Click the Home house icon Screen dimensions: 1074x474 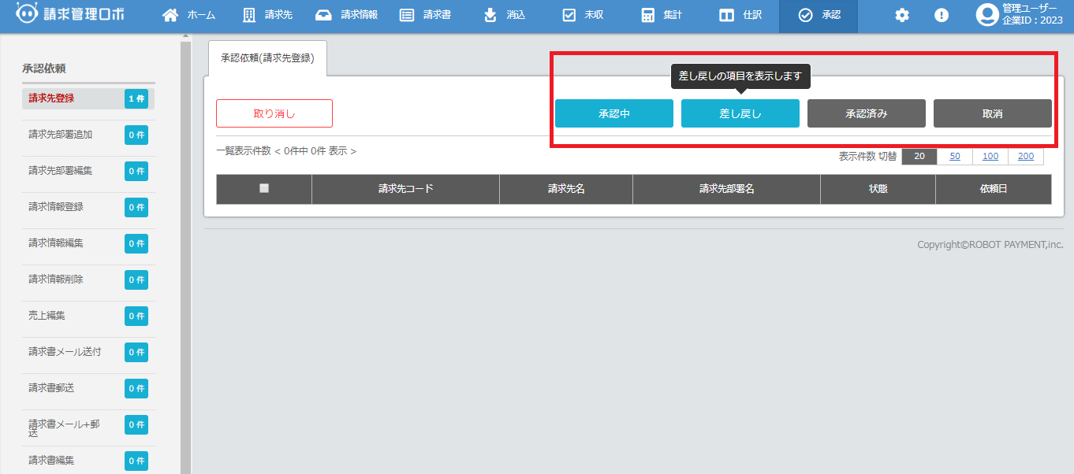(x=170, y=15)
